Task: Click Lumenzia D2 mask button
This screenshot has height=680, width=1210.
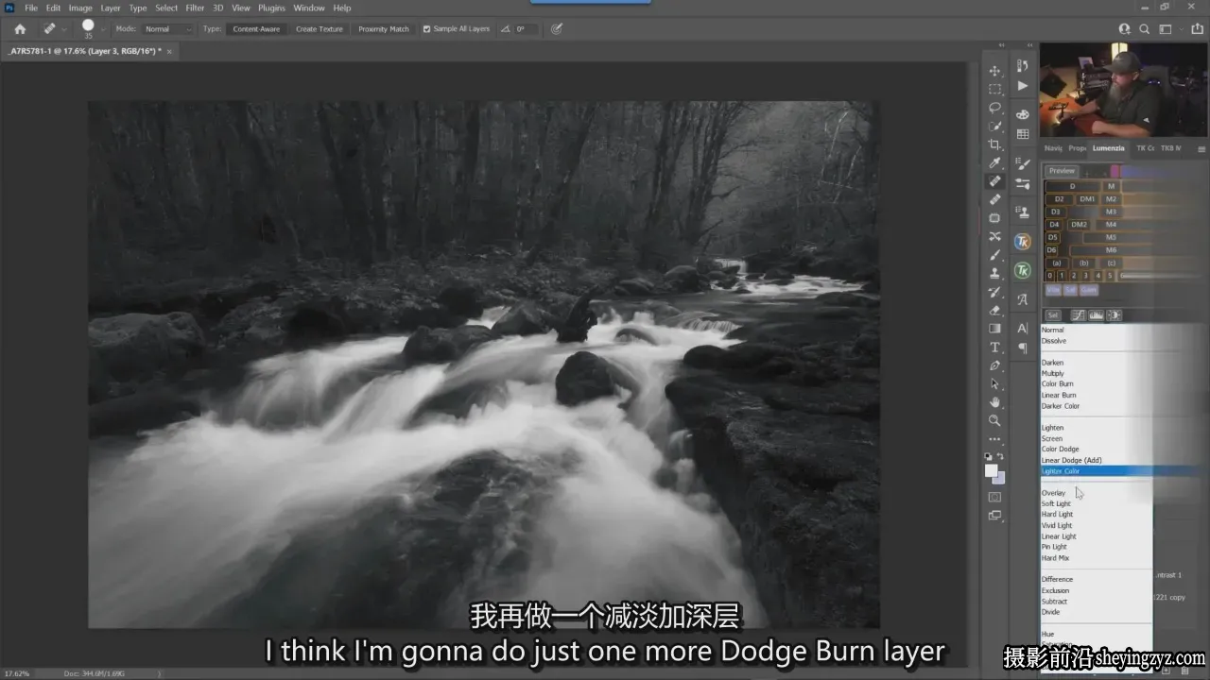Action: [x=1059, y=199]
